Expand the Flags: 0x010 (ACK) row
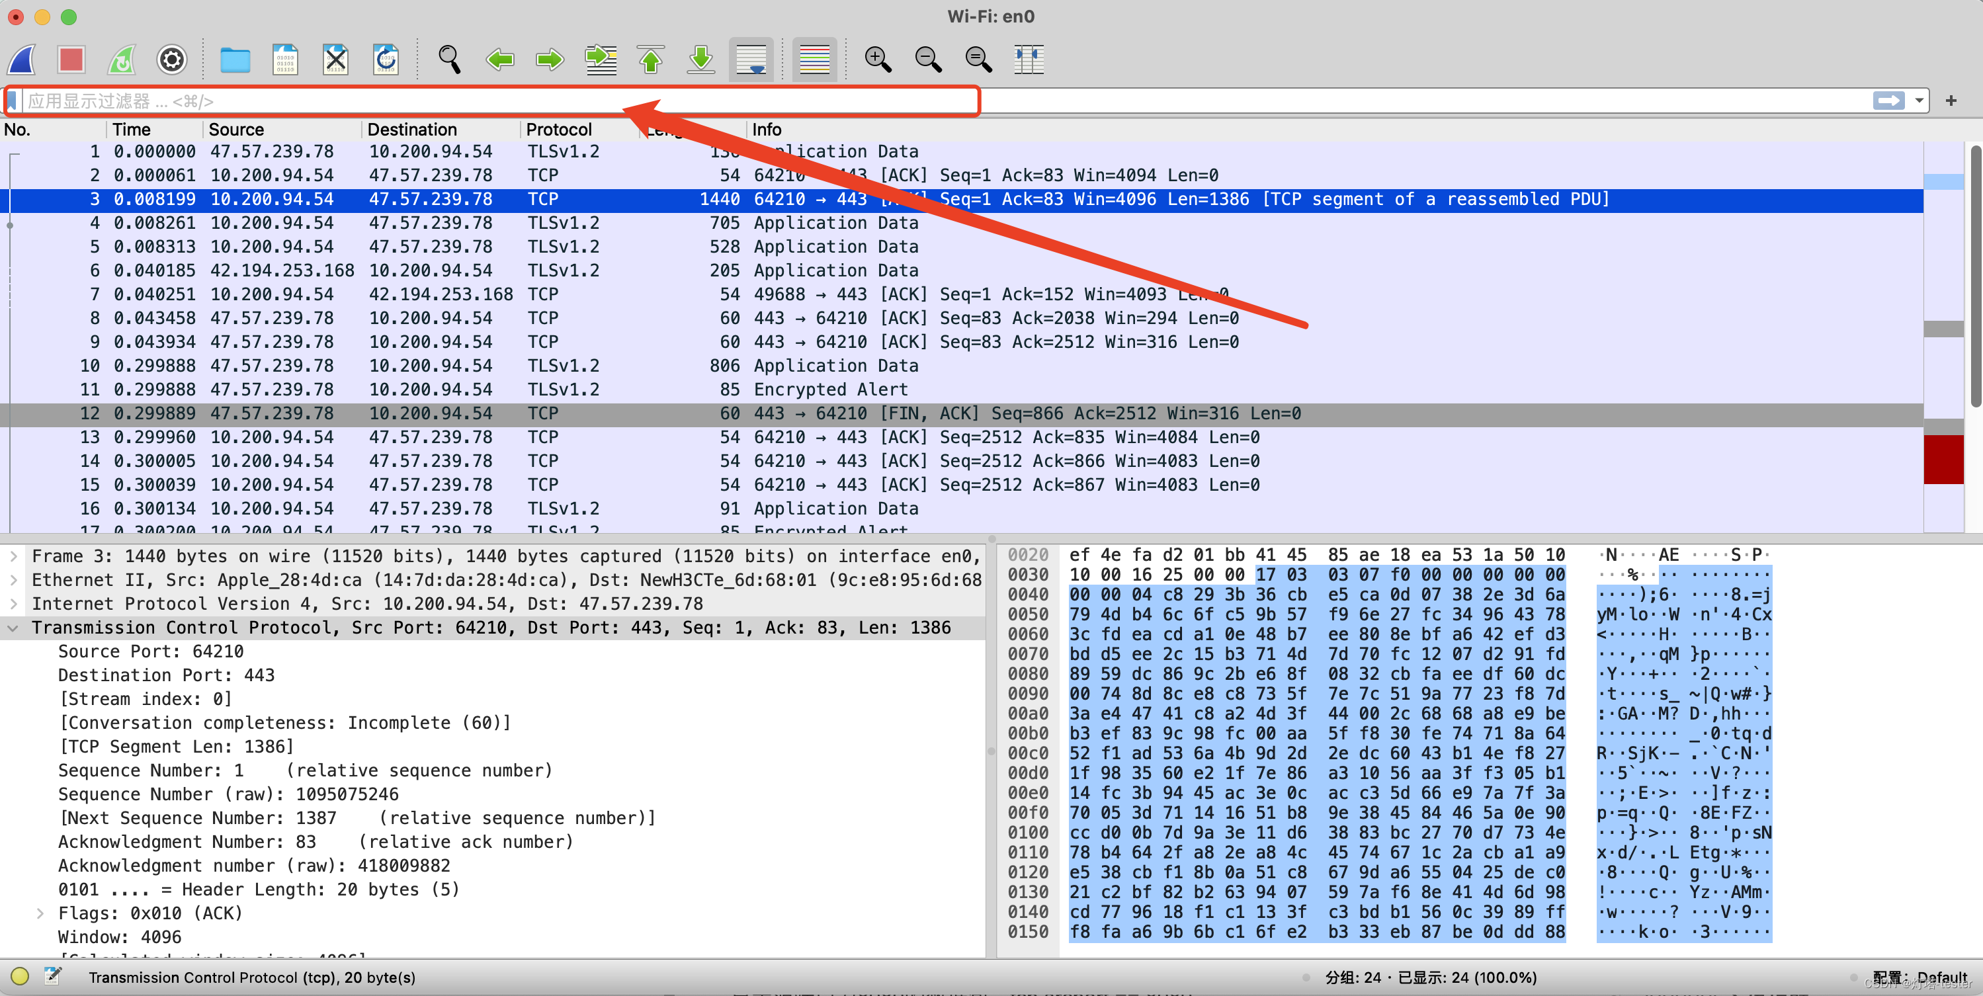Image resolution: width=1983 pixels, height=996 pixels. tap(40, 913)
